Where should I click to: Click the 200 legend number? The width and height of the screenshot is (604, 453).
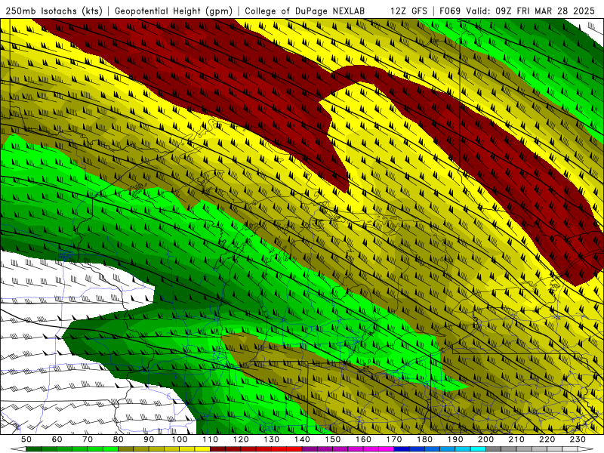[485, 439]
